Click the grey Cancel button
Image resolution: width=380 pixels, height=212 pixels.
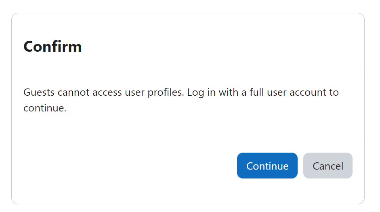[x=328, y=166]
